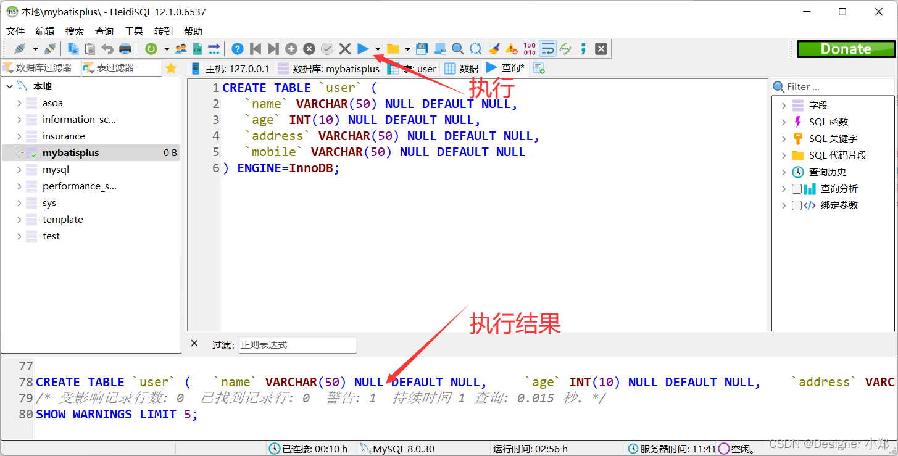898x456 pixels.
Task: Expand the asoa database node
Action: tap(19, 103)
